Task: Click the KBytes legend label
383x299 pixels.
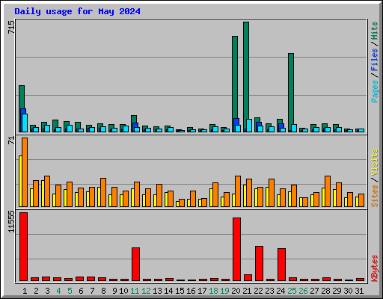Action: pos(375,268)
